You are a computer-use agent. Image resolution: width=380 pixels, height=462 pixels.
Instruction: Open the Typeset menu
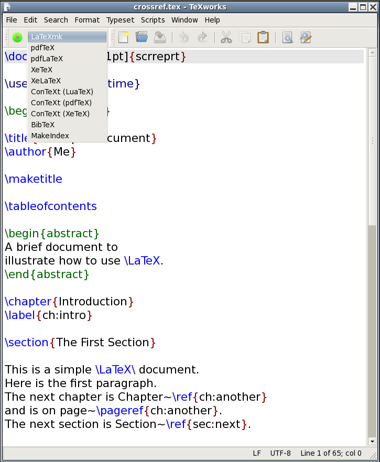point(120,20)
